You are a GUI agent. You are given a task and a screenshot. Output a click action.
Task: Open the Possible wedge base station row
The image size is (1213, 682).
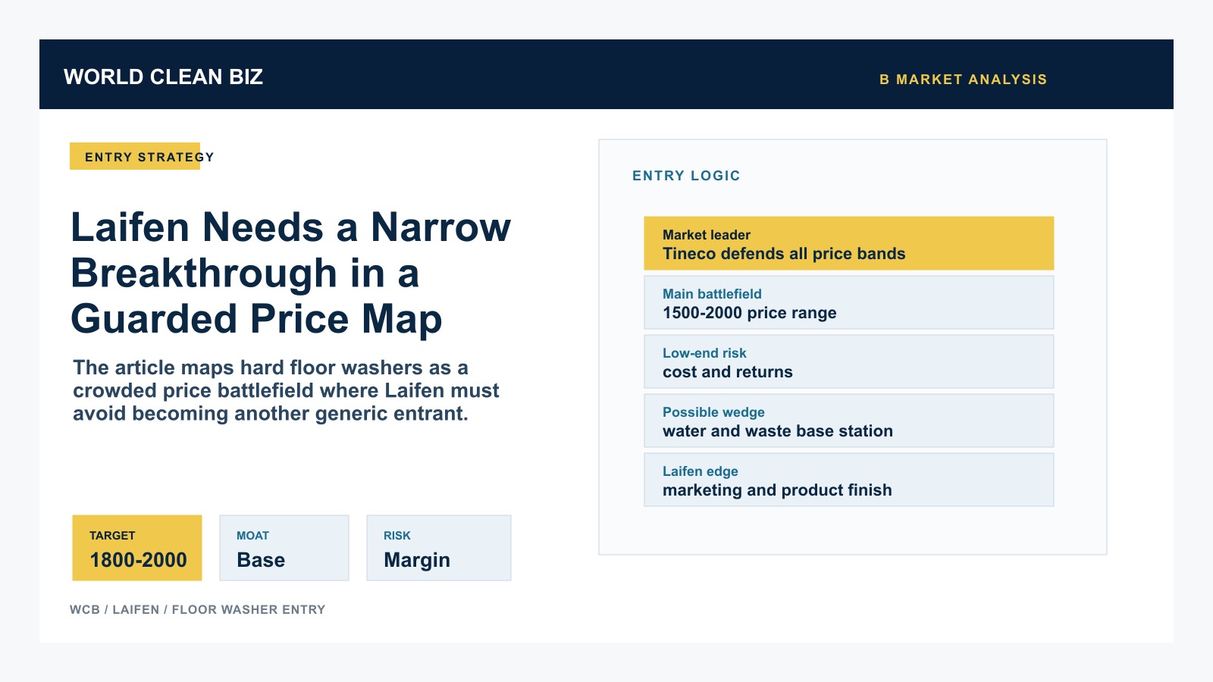[x=849, y=421]
